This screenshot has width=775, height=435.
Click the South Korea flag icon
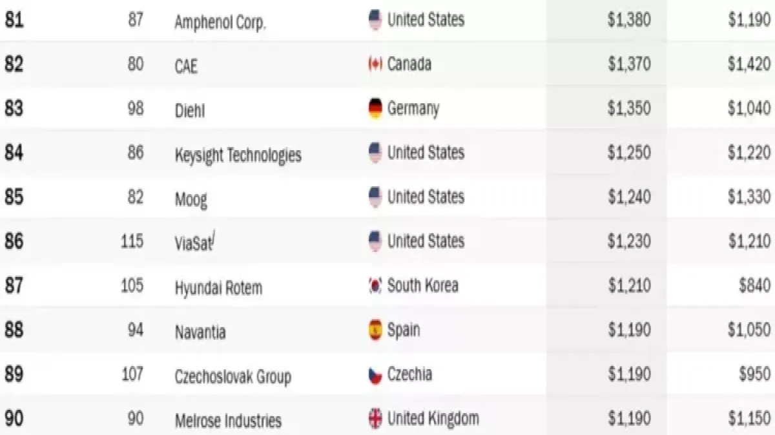(375, 285)
